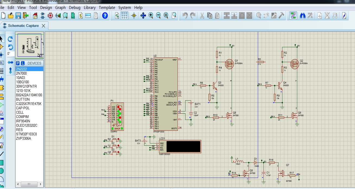The image size is (355, 189).
Task: Click the overview window thumbnail
Action: point(29,45)
